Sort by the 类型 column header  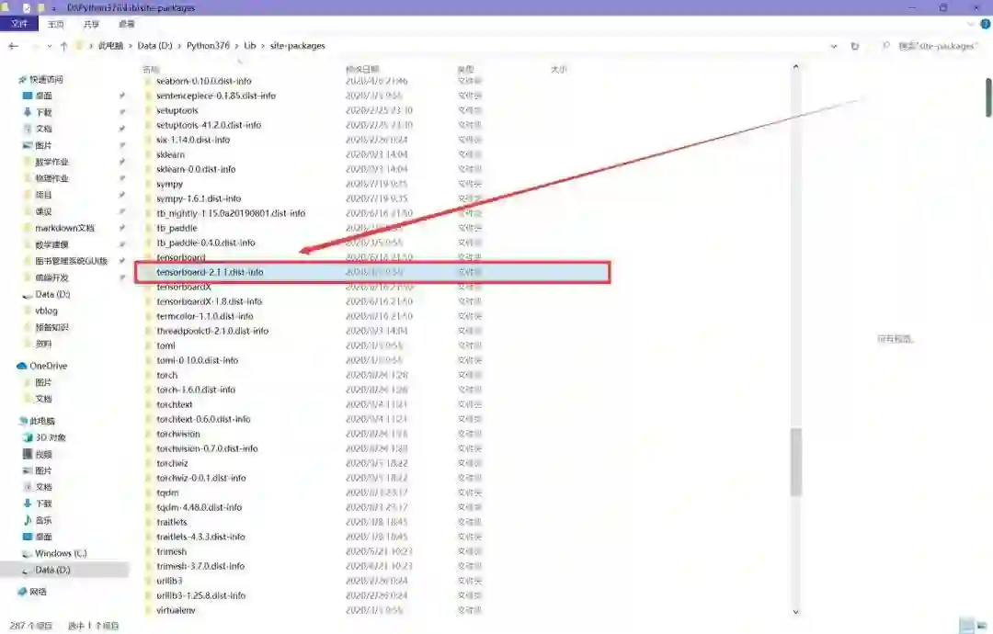click(x=465, y=69)
